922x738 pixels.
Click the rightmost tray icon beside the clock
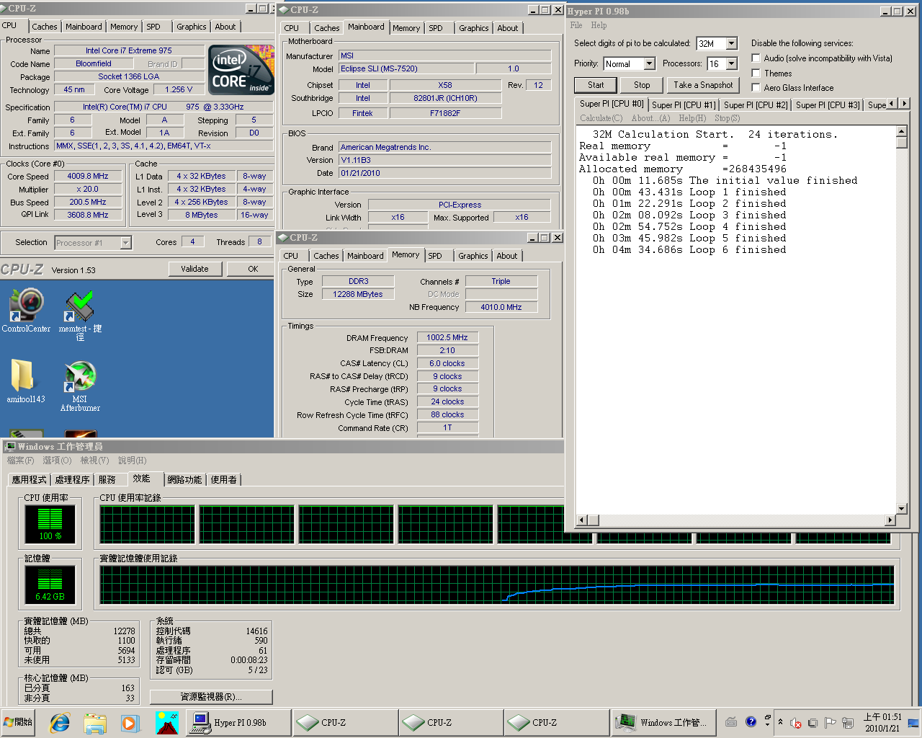point(913,723)
